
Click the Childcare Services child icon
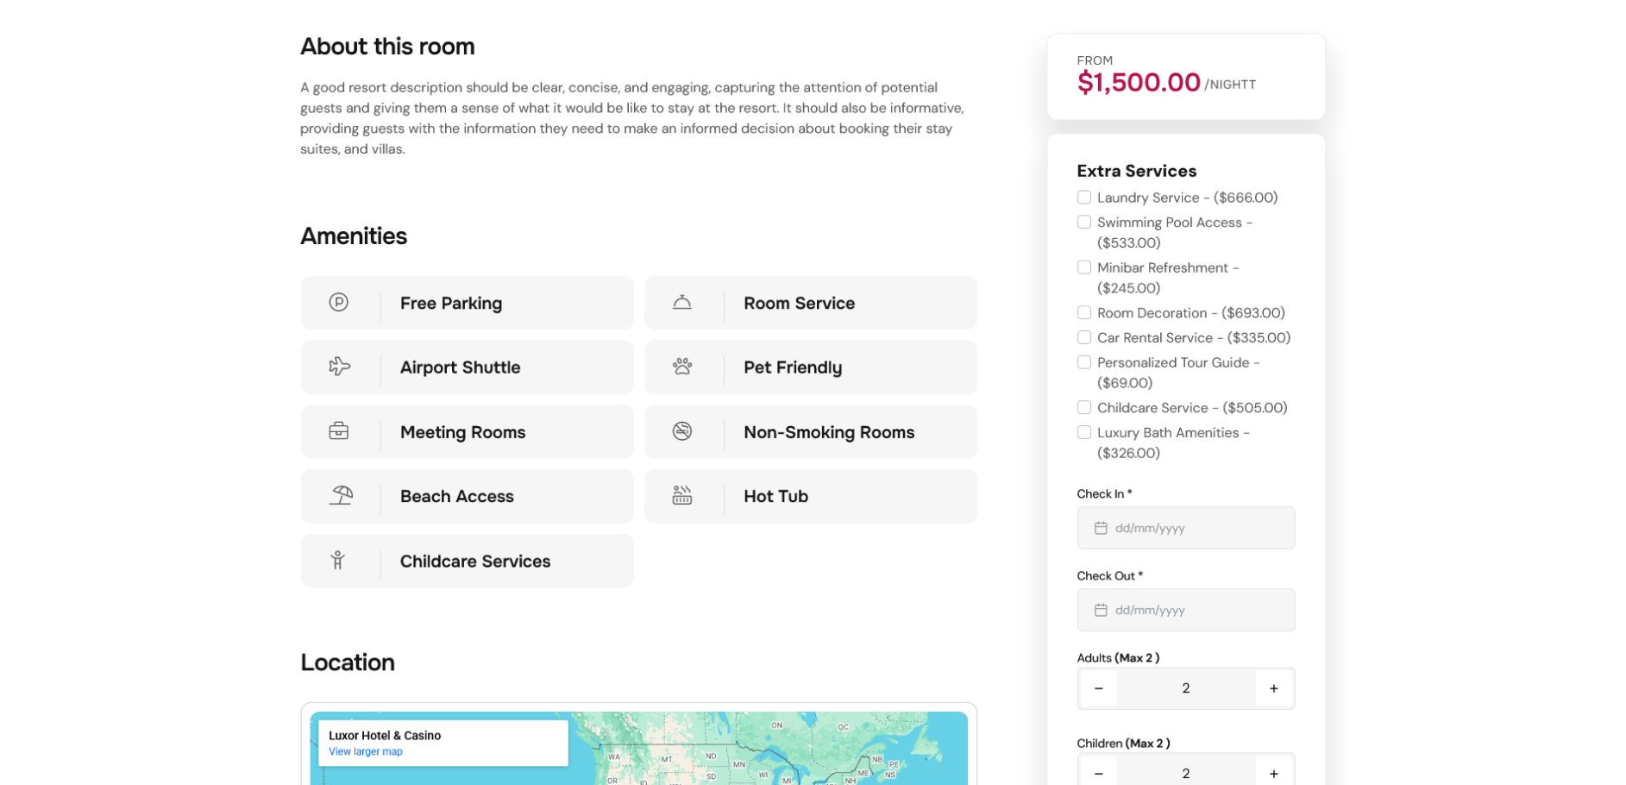(x=338, y=561)
